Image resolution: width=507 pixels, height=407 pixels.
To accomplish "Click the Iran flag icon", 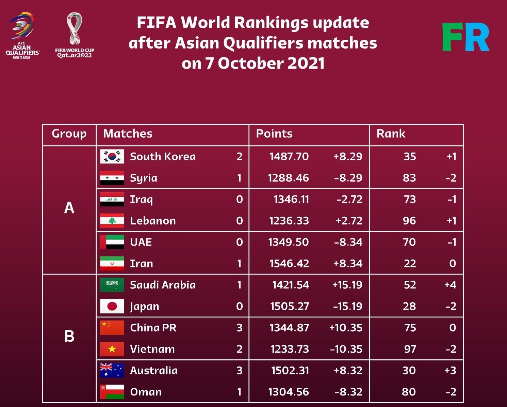I will click(112, 264).
